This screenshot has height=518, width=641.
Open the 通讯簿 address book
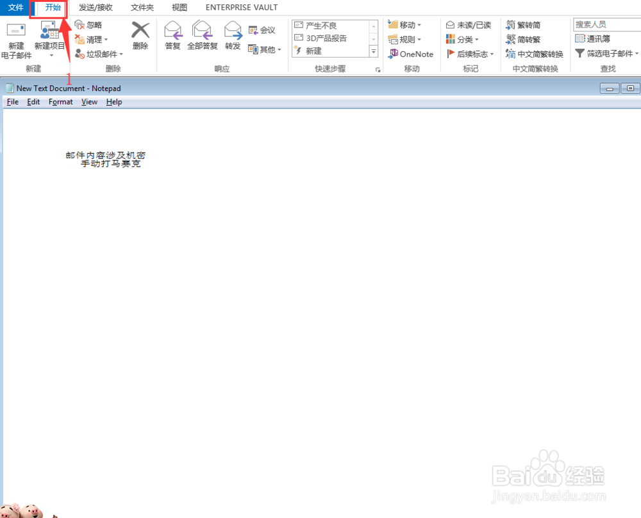[x=593, y=39]
